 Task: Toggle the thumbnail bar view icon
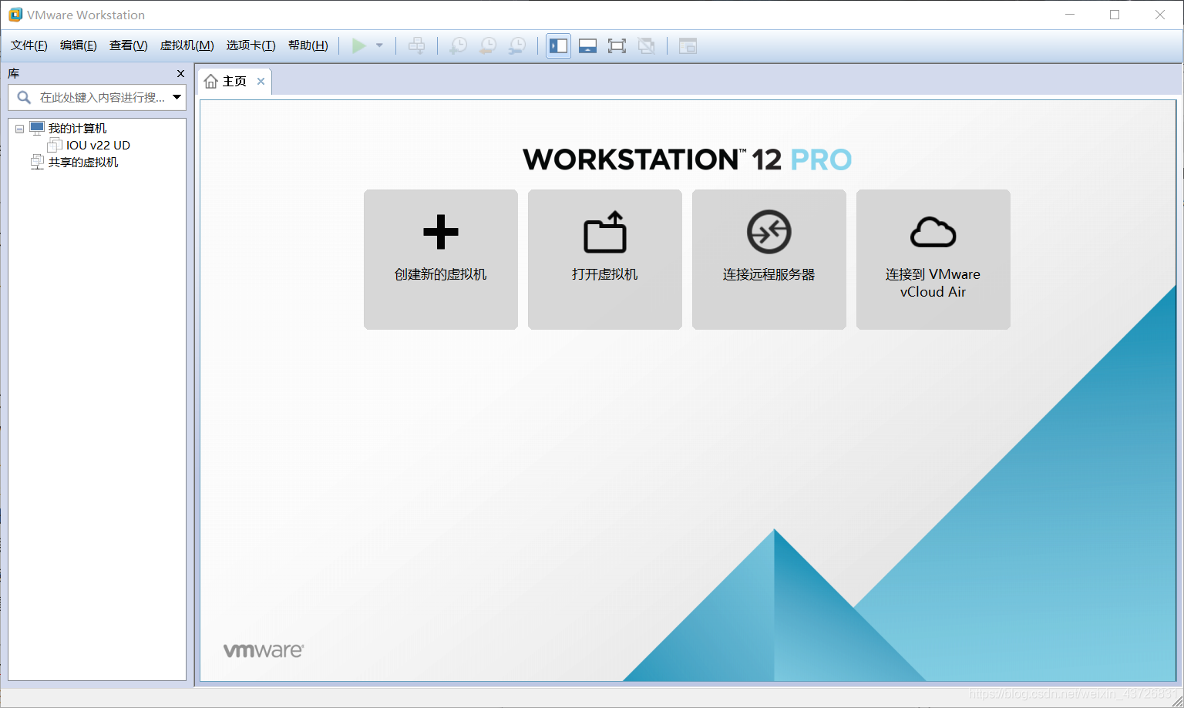[587, 45]
